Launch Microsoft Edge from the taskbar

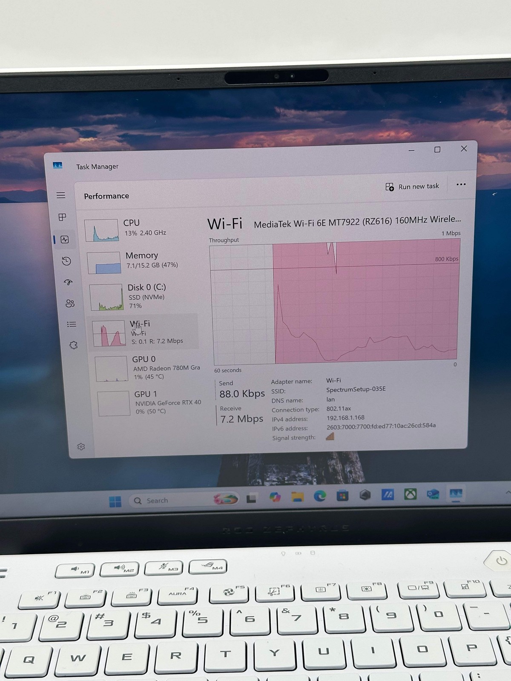[x=320, y=495]
